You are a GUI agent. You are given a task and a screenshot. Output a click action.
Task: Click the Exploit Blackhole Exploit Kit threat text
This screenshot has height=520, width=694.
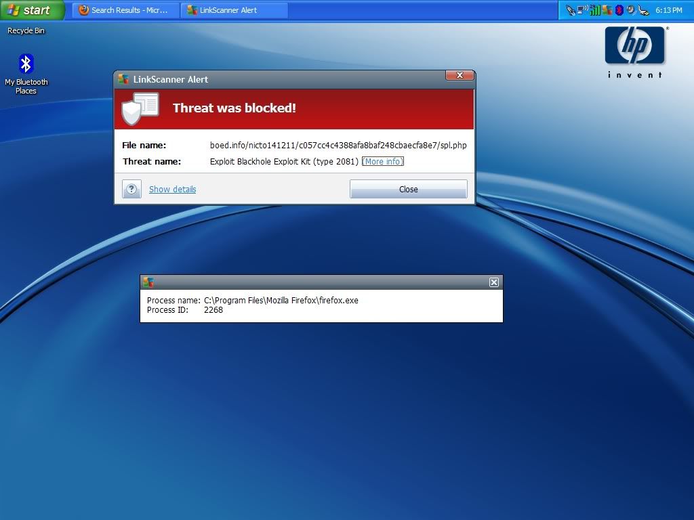(x=284, y=161)
